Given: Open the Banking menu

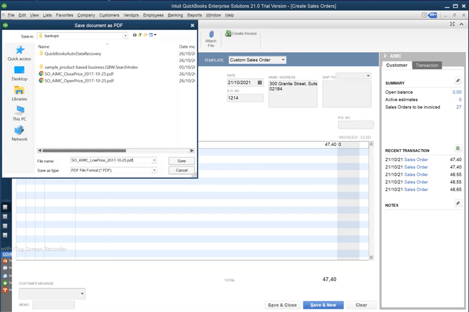Looking at the screenshot, I should coord(175,15).
